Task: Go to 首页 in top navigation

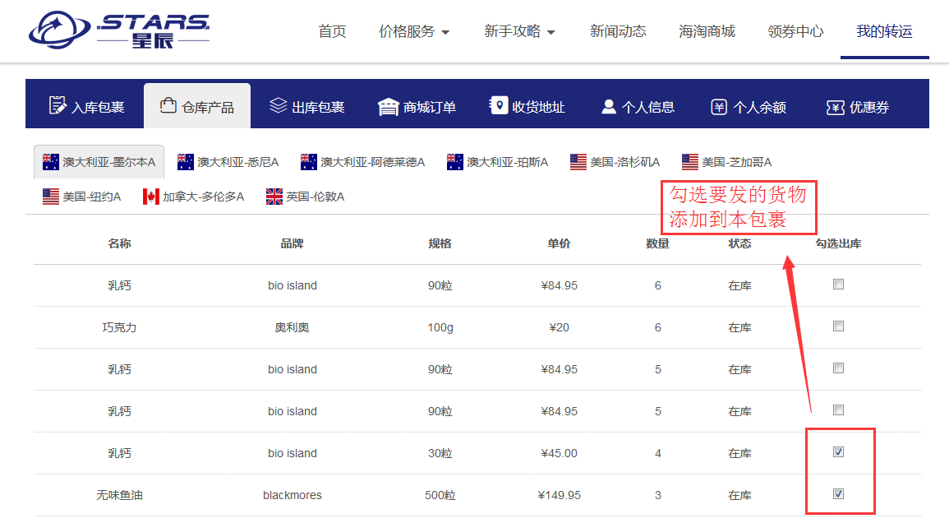Action: pos(332,31)
